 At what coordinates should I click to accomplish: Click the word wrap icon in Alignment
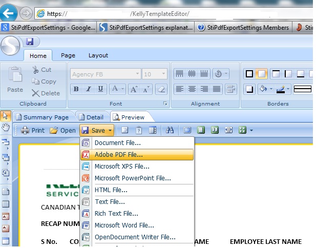(x=230, y=89)
